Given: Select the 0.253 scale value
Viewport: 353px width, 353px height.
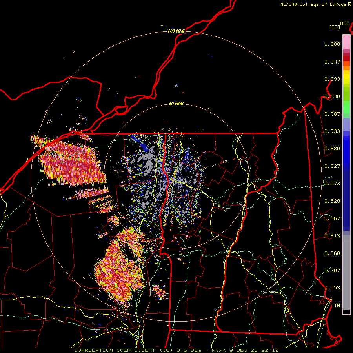Looking at the screenshot, I should point(332,288).
